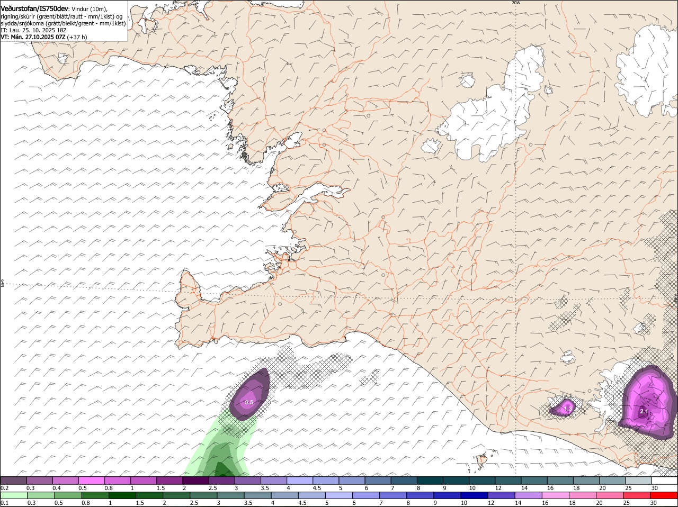The height and width of the screenshot is (507, 678).
Task: Pick the pale green 0.1 rain swatch
Action: pyautogui.click(x=14, y=495)
